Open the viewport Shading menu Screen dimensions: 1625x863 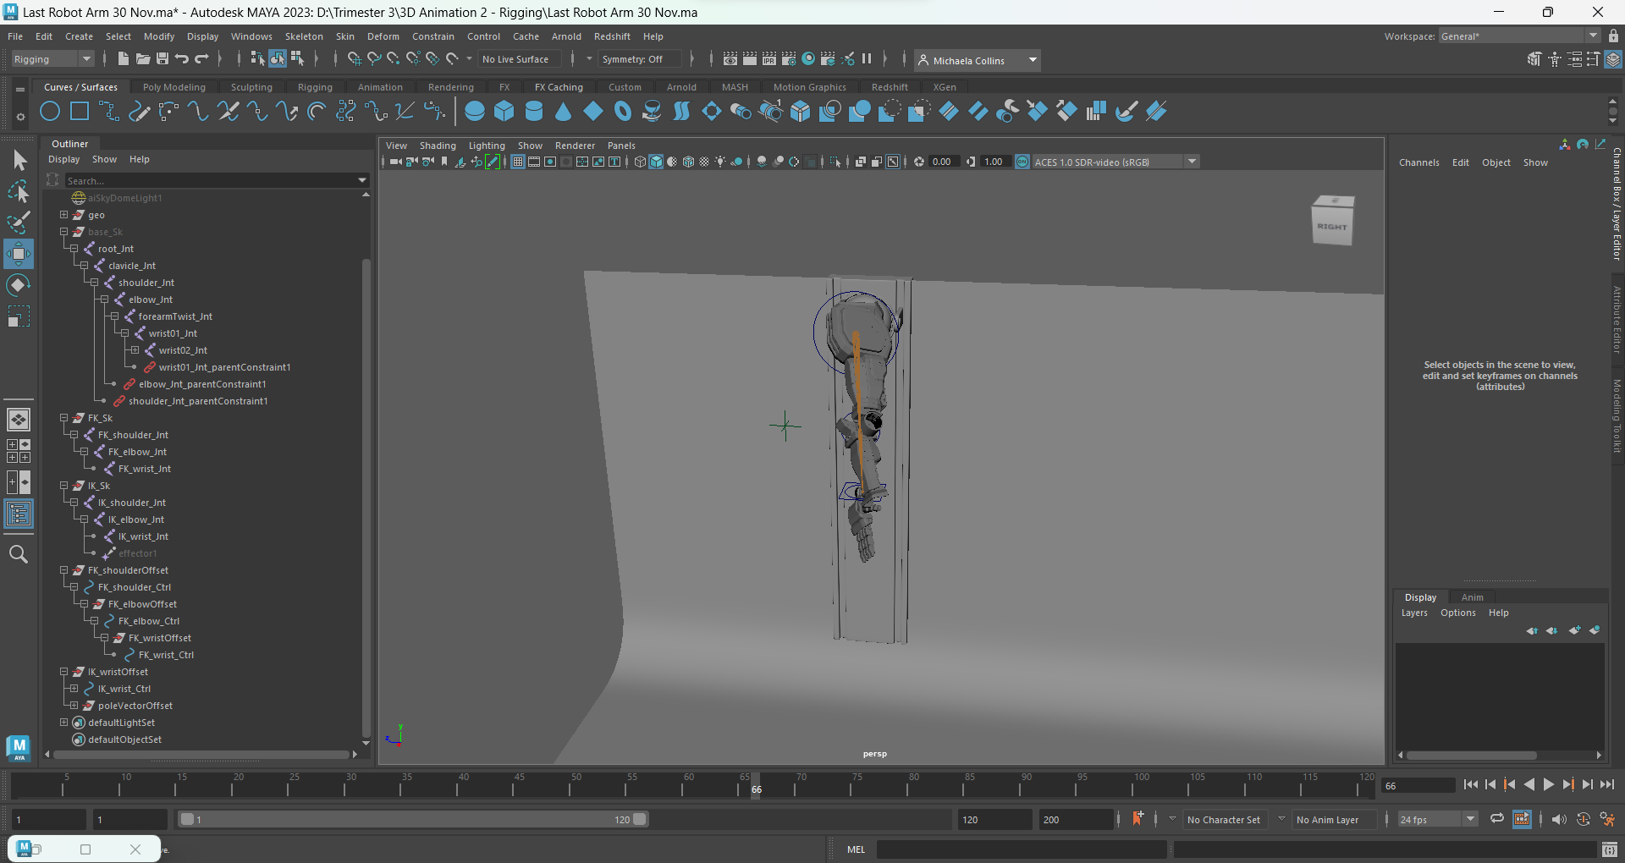click(438, 146)
